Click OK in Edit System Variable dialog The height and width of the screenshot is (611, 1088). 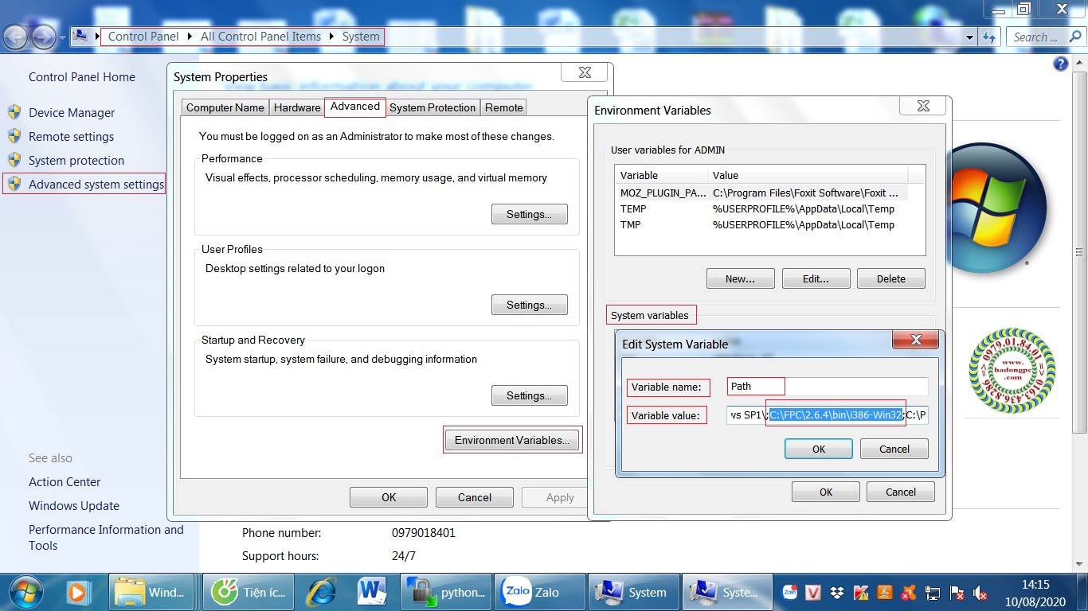point(819,449)
